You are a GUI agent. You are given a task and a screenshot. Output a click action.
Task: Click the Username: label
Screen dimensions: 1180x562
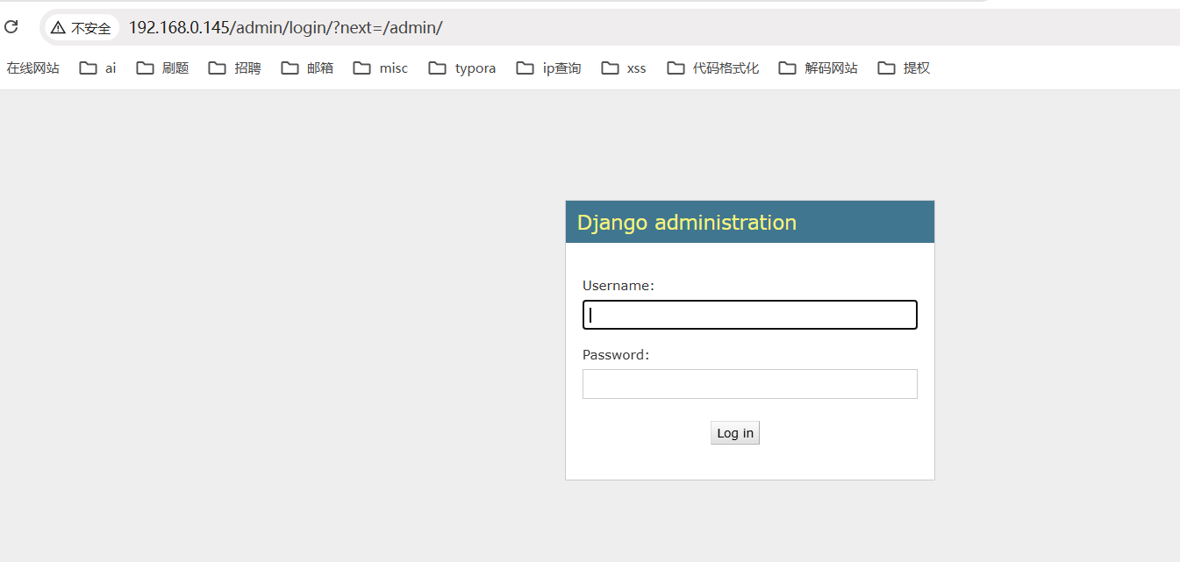point(619,286)
